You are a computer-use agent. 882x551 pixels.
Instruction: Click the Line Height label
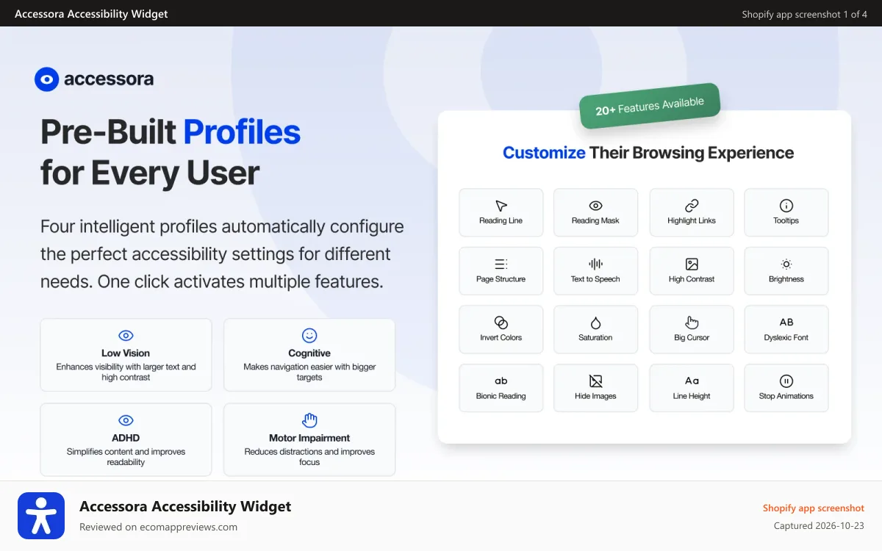pos(692,396)
